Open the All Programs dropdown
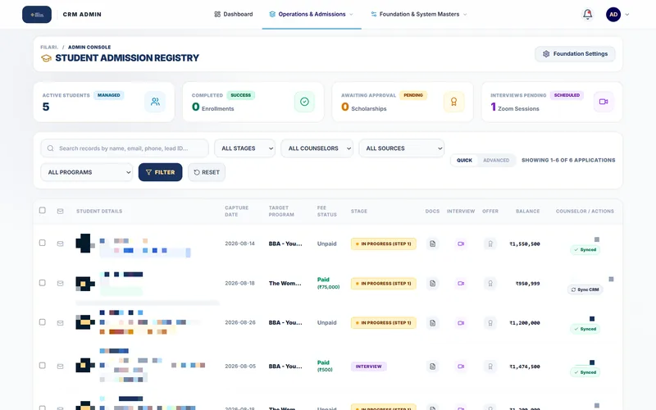Viewport: 656px width, 410px height. [87, 172]
